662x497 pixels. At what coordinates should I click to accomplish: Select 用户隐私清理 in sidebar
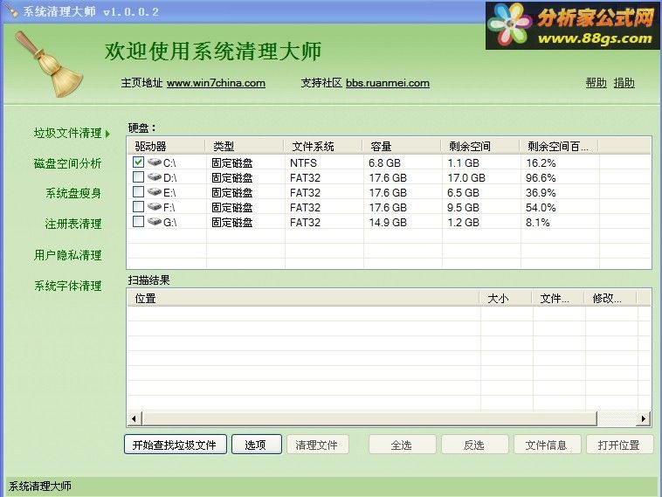tap(67, 255)
